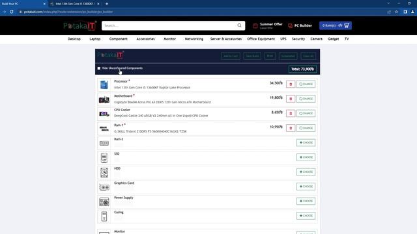The width and height of the screenshot is (417, 234).
Task: Open a new browser tab
Action: point(107,4)
